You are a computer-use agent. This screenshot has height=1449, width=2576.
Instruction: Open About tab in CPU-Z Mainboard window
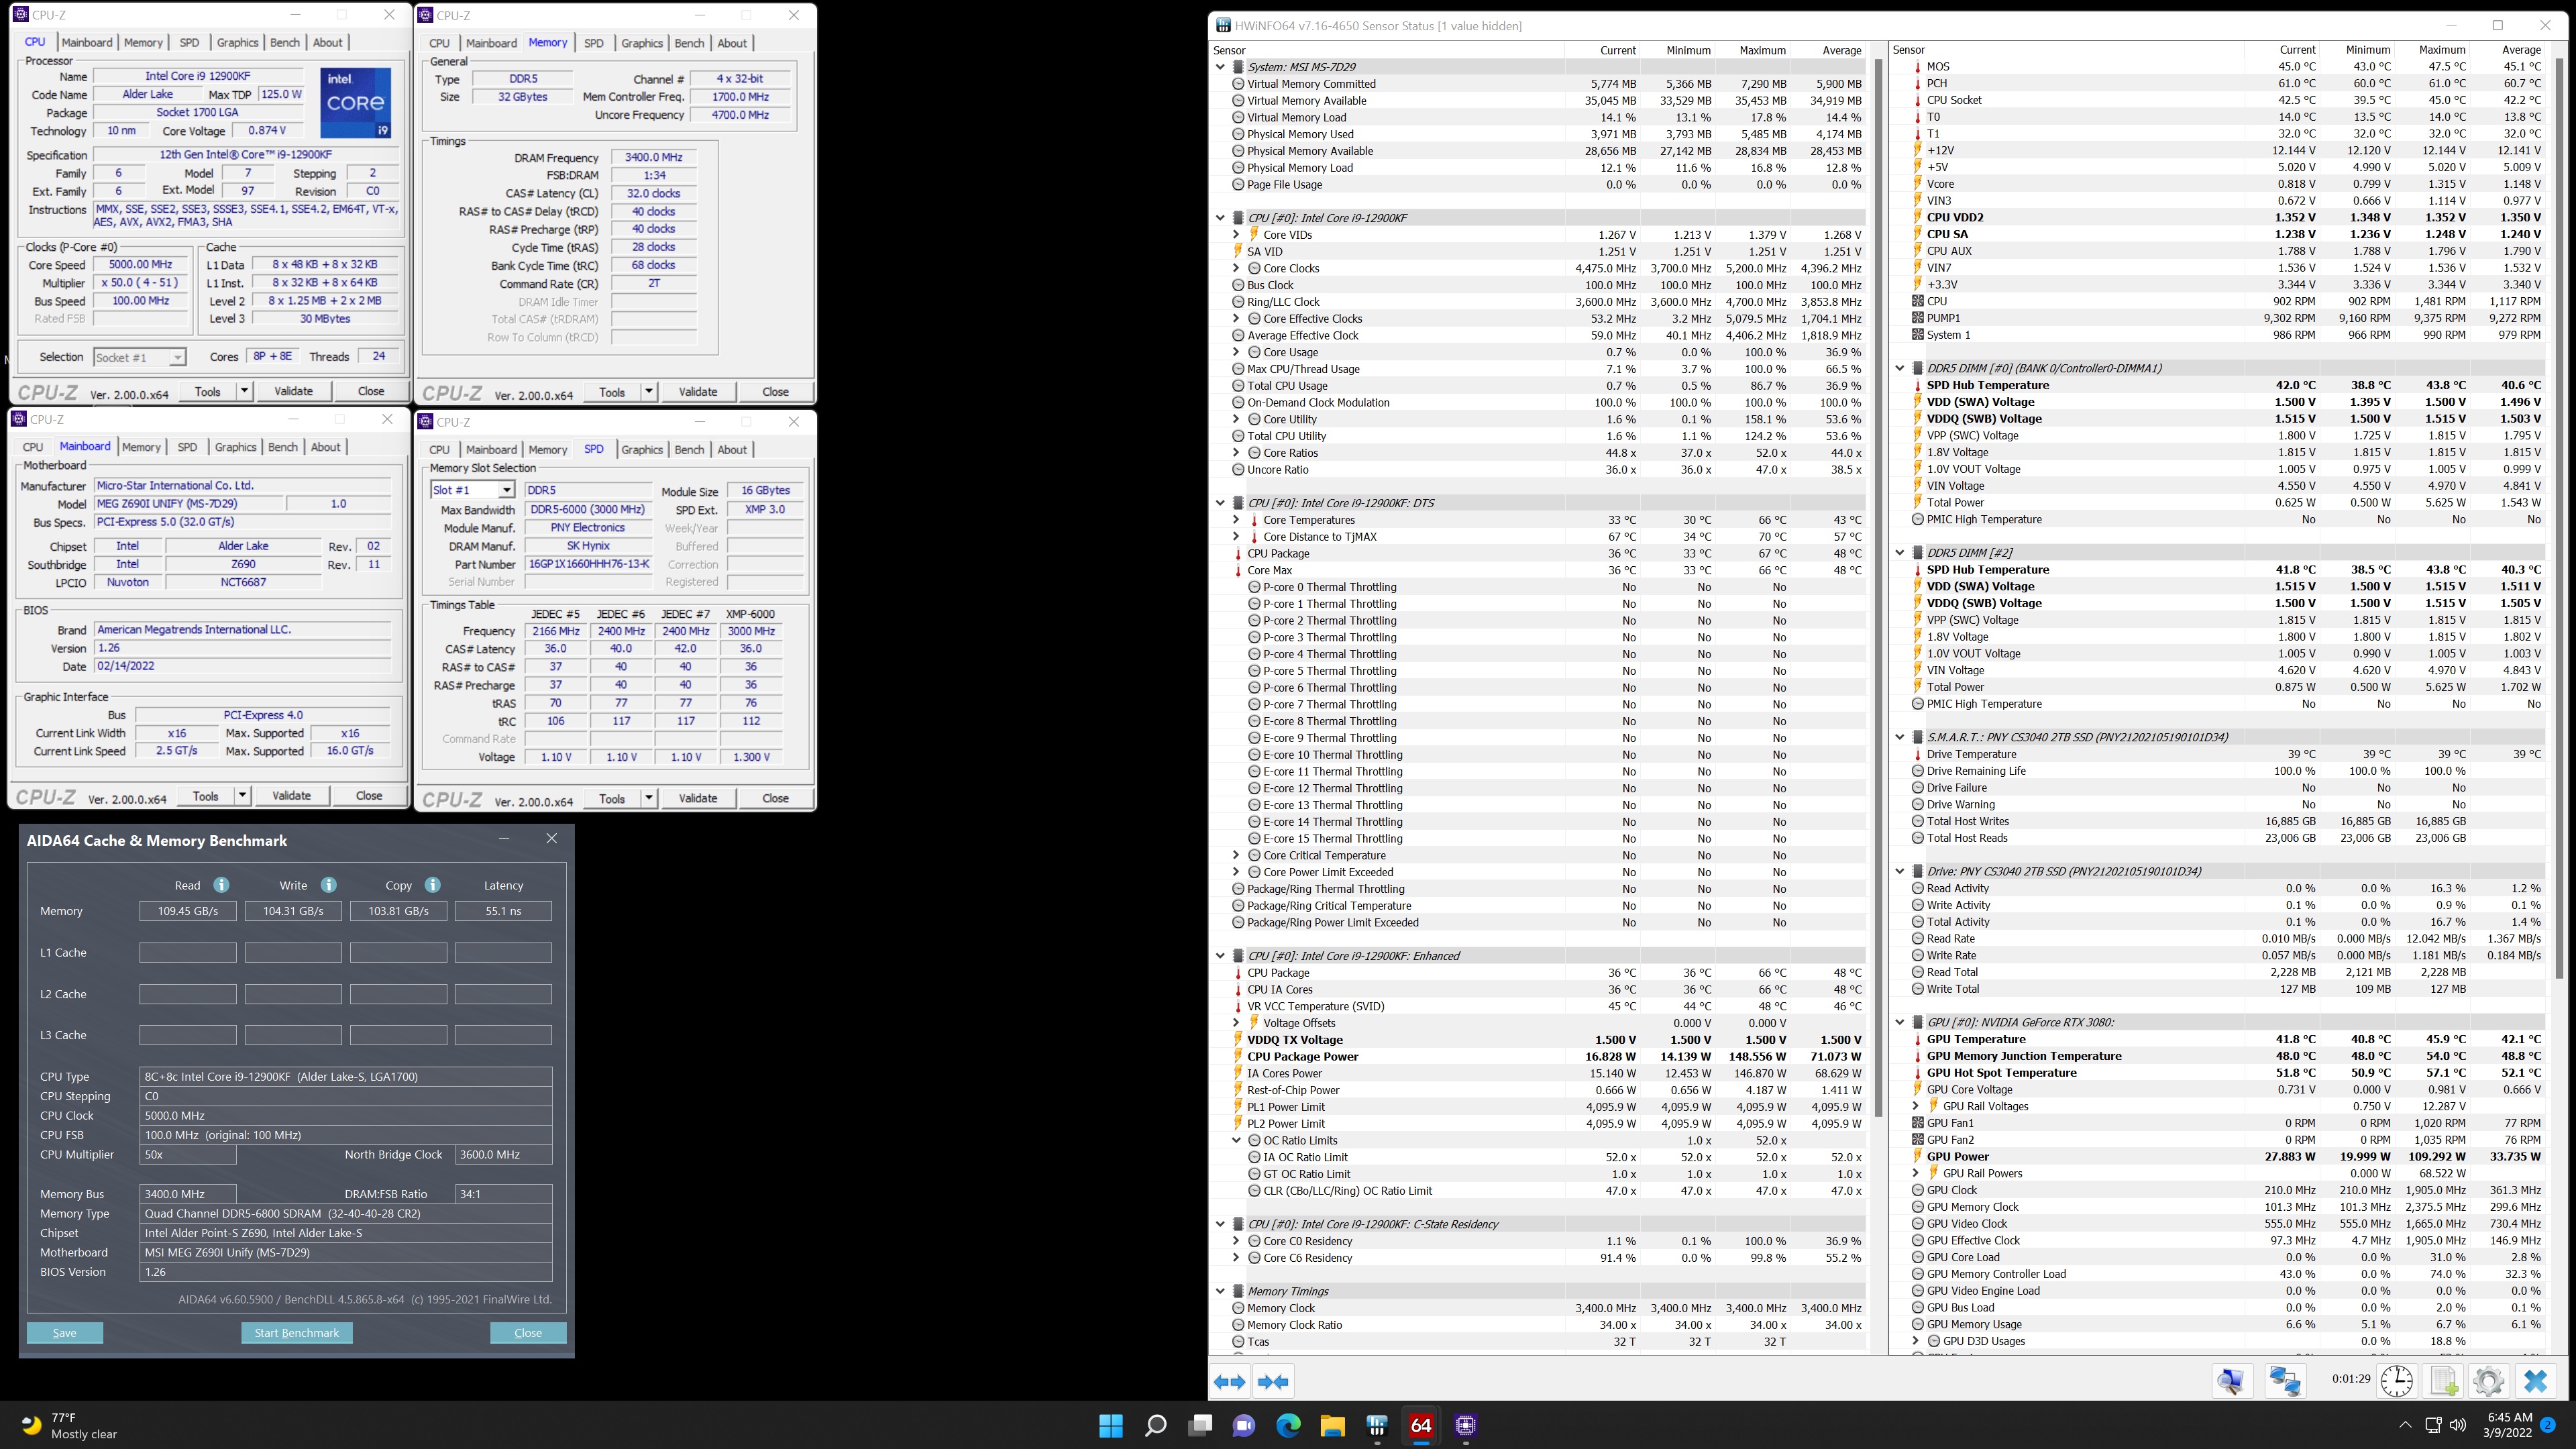point(325,447)
